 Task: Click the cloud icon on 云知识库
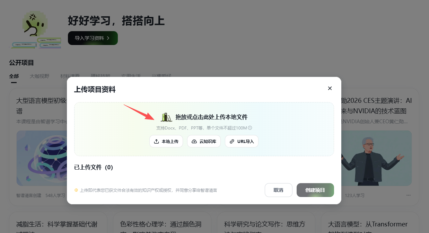coord(194,141)
